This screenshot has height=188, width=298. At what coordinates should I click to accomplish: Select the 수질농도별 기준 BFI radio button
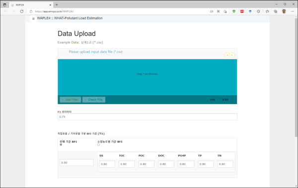(98, 145)
